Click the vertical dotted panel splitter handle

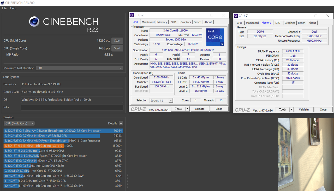[128, 181]
